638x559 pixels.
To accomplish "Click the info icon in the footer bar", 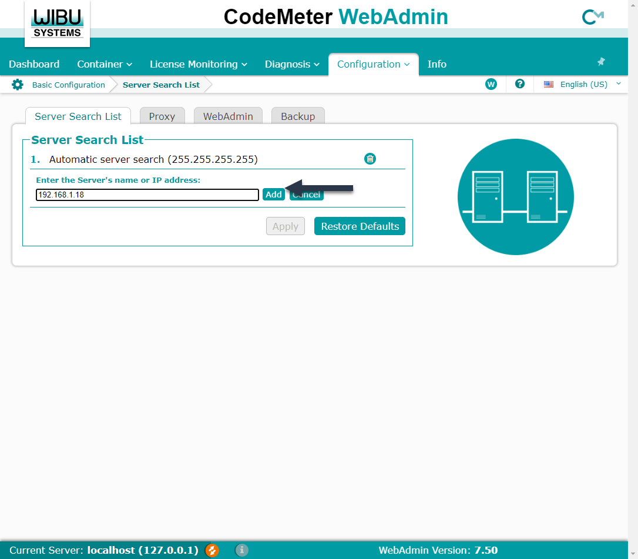I will click(x=241, y=550).
